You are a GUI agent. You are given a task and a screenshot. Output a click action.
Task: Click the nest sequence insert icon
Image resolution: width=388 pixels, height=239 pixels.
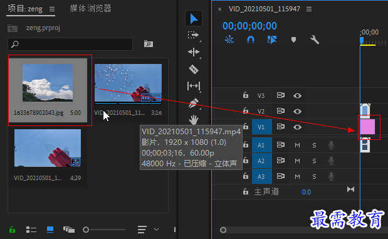click(x=229, y=40)
